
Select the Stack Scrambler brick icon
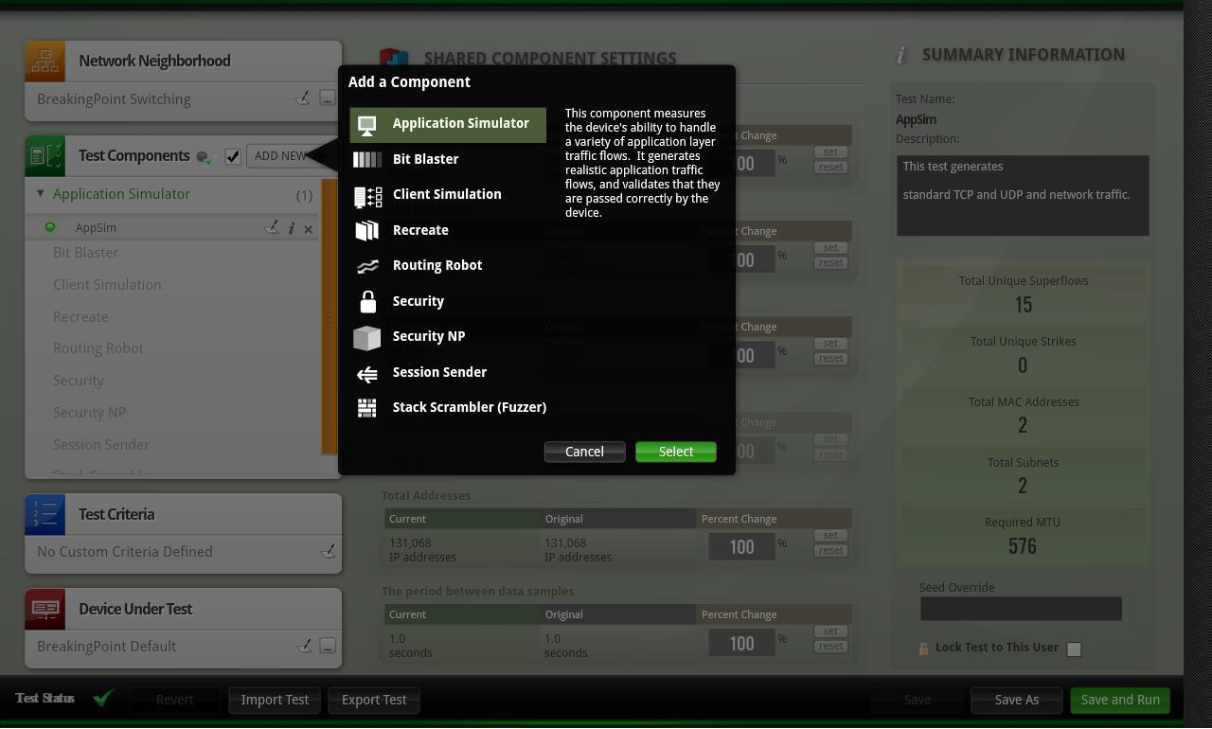[367, 408]
